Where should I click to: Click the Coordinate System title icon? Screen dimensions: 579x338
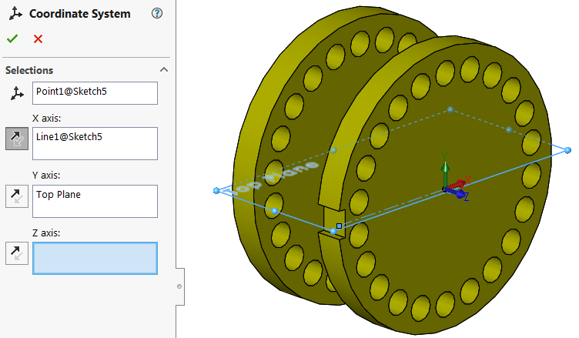[x=15, y=13]
